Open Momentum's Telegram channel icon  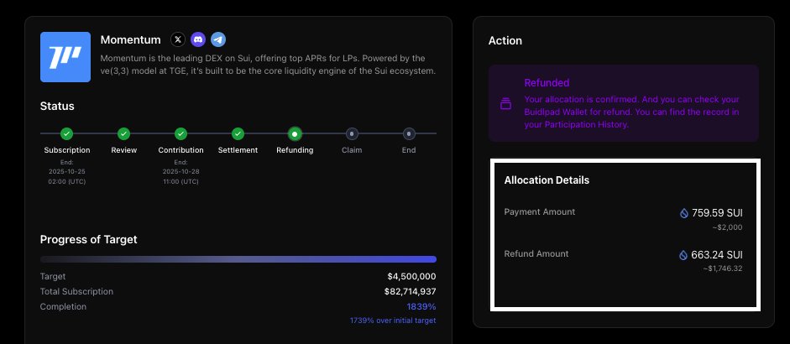tap(218, 39)
